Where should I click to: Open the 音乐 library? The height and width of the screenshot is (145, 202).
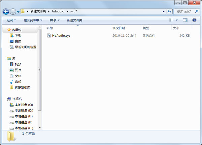pyautogui.click(x=18, y=82)
